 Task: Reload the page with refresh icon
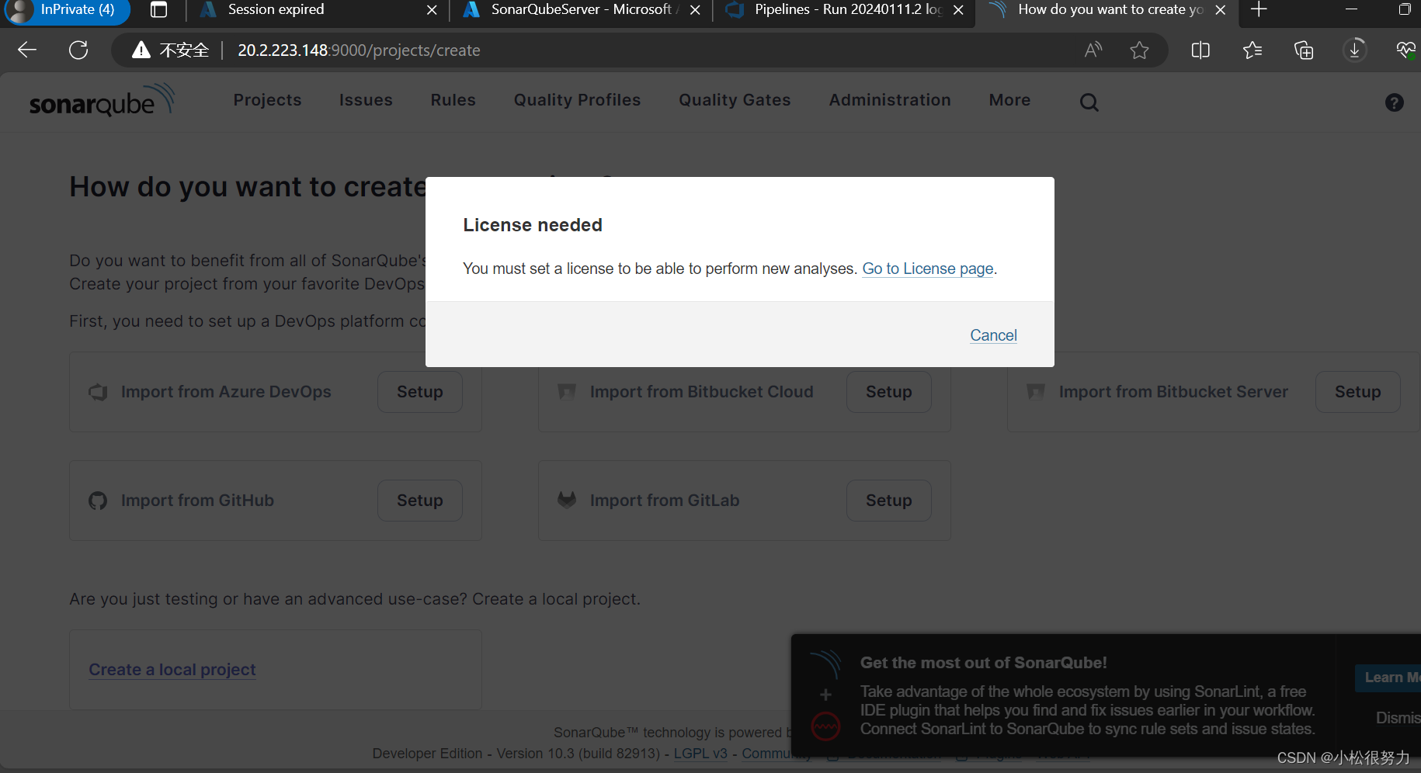tap(78, 50)
